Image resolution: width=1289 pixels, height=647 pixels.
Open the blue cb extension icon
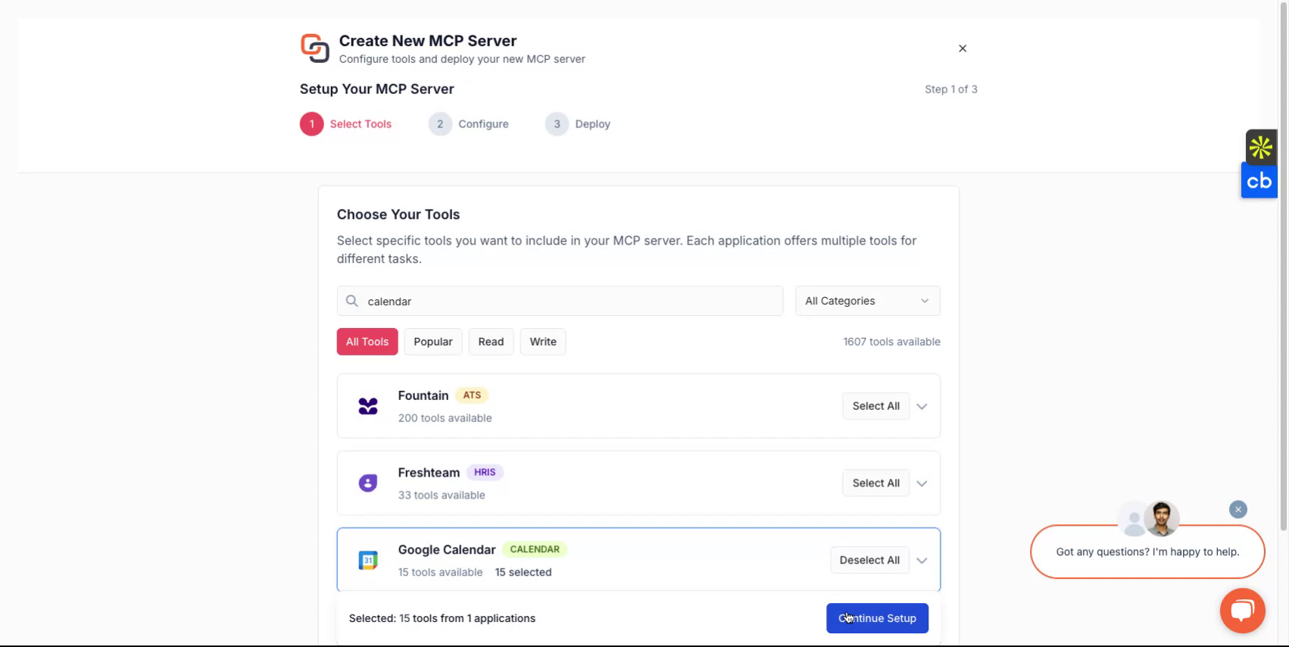pos(1259,181)
